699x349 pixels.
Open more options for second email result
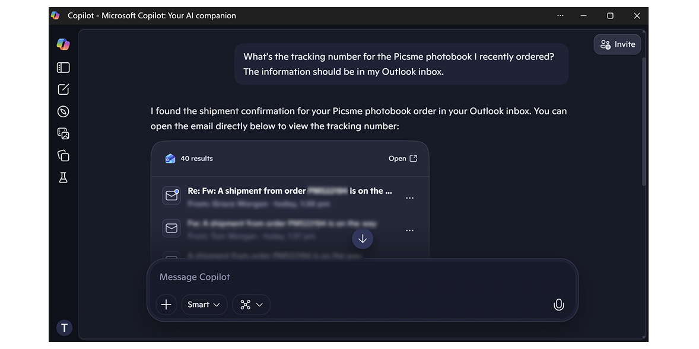click(409, 230)
